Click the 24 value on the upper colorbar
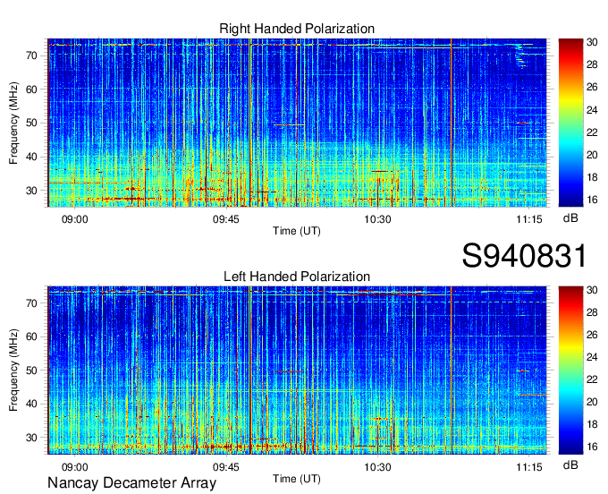Image resolution: width=608 pixels, height=494 pixels. pos(592,110)
